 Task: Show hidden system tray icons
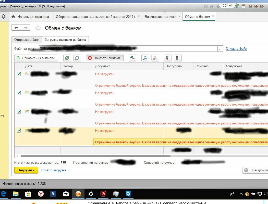click(241, 194)
